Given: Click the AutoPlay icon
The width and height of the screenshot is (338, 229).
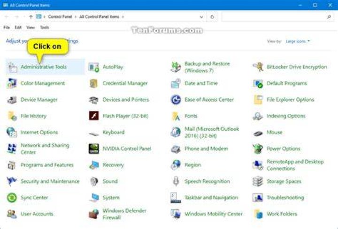Looking at the screenshot, I should click(94, 67).
